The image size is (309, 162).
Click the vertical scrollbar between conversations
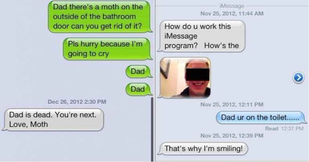click(x=152, y=129)
